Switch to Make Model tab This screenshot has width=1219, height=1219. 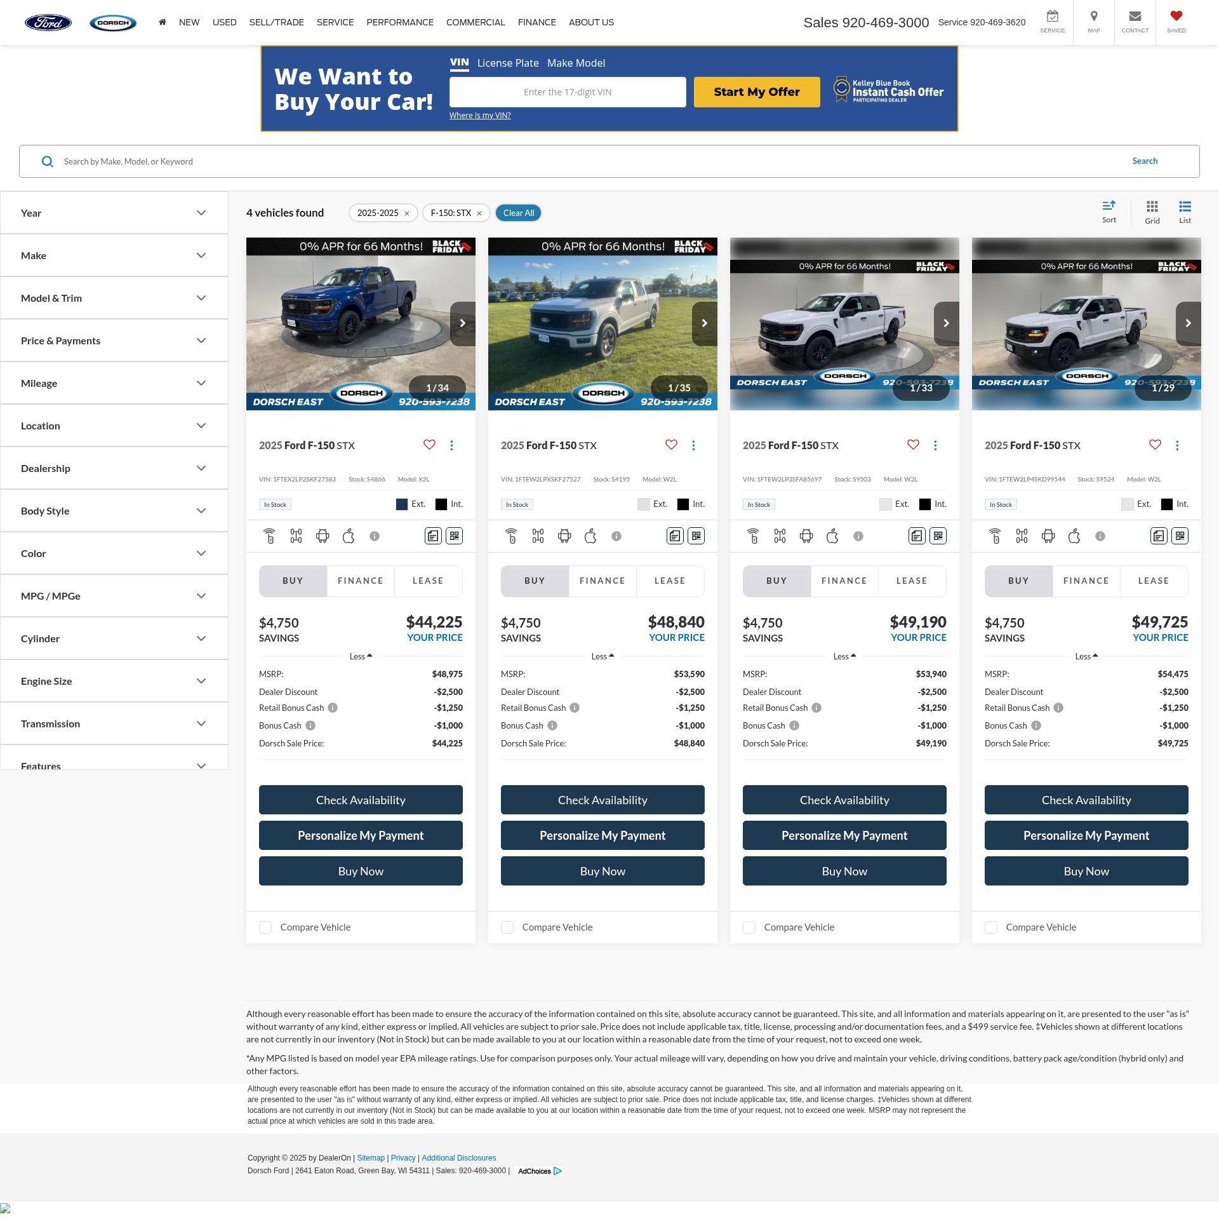[576, 63]
